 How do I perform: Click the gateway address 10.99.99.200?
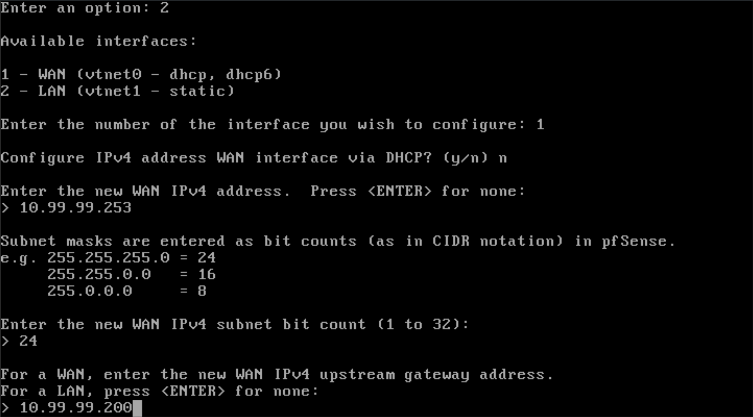pos(76,408)
